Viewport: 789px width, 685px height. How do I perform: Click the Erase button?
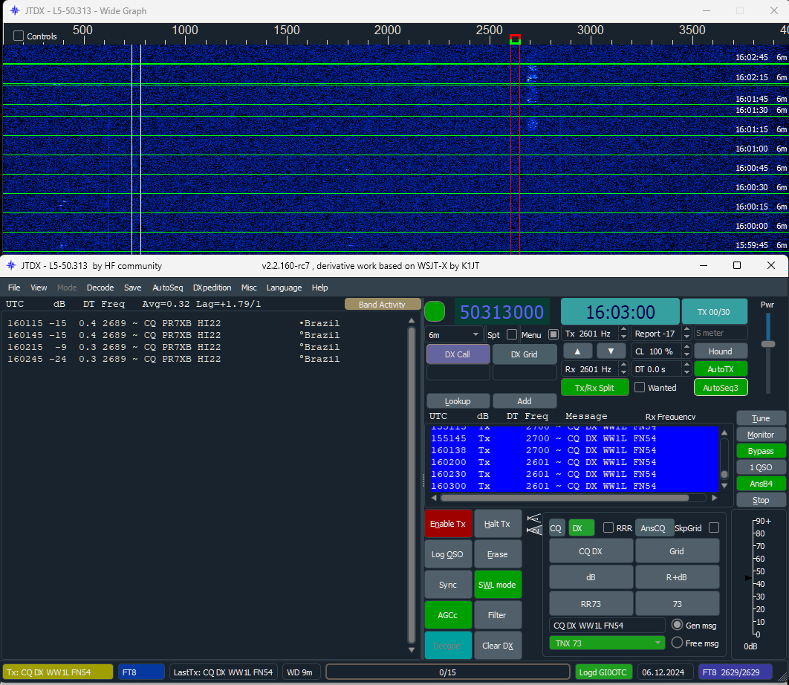pos(497,554)
